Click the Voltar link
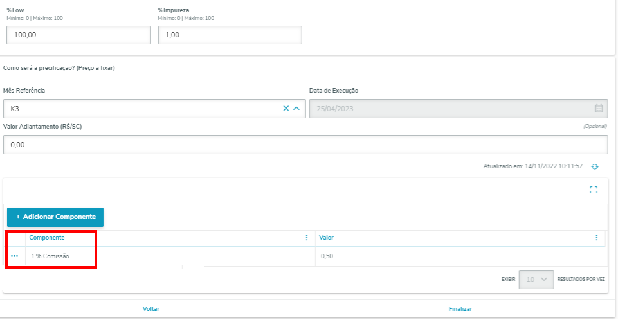Image resolution: width=618 pixels, height=320 pixels. tap(151, 309)
